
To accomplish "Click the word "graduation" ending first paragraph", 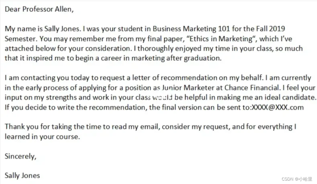I will tap(202, 58).
